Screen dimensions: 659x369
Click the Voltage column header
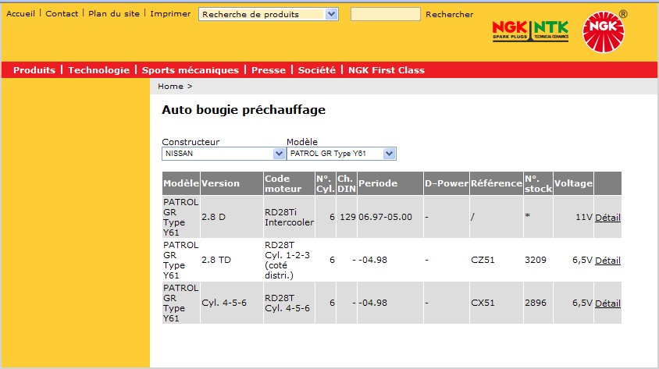573,183
